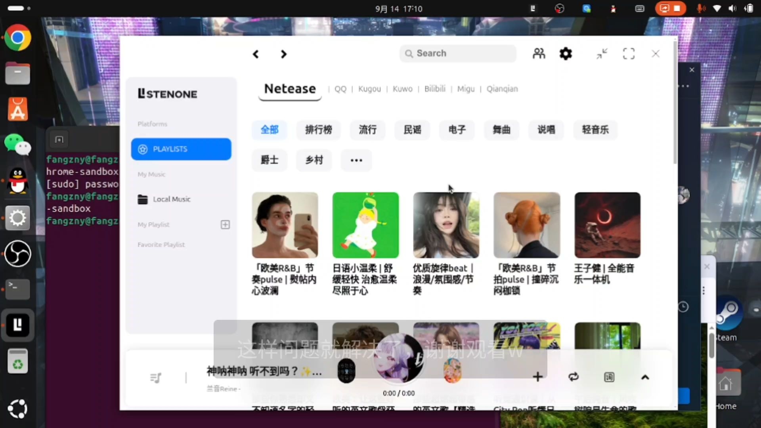Add current song with plus icon

tap(538, 377)
